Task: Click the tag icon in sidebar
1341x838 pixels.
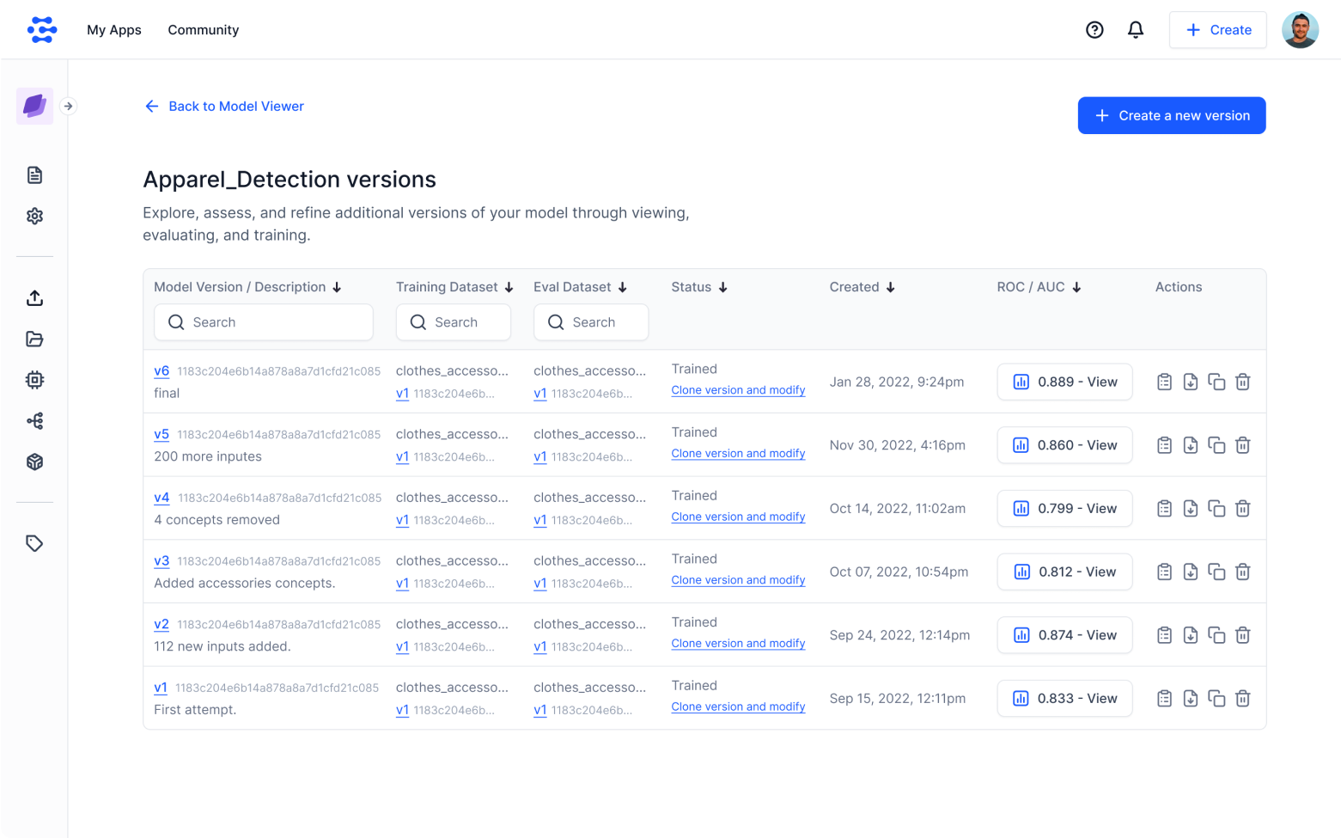Action: [x=34, y=544]
